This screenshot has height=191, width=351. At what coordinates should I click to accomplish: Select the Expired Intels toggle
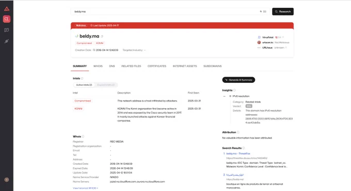(x=106, y=85)
